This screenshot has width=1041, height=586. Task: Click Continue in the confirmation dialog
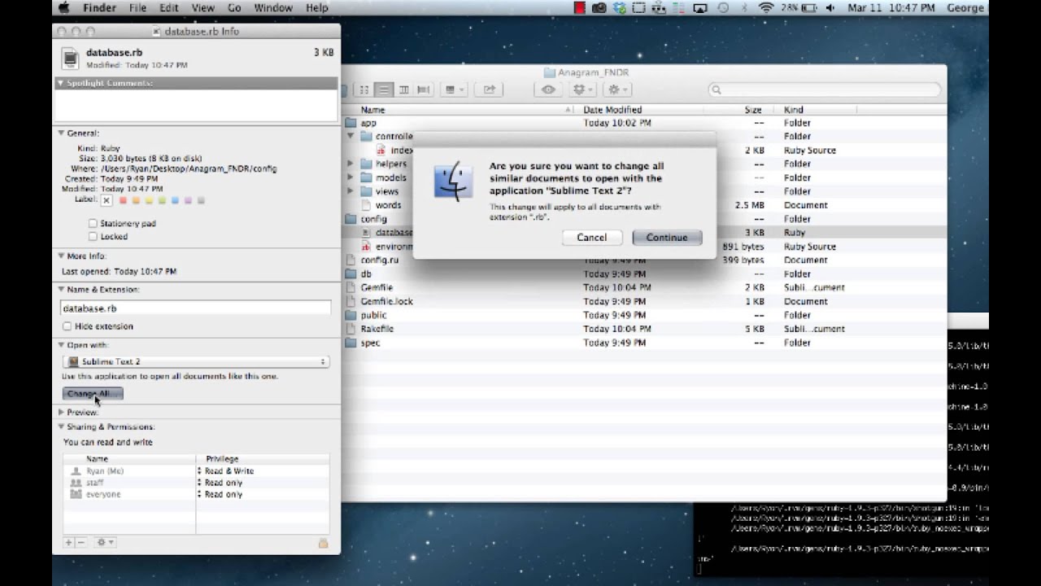click(x=667, y=238)
